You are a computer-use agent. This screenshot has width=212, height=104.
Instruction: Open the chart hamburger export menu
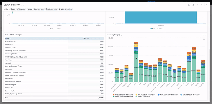(x=204, y=39)
